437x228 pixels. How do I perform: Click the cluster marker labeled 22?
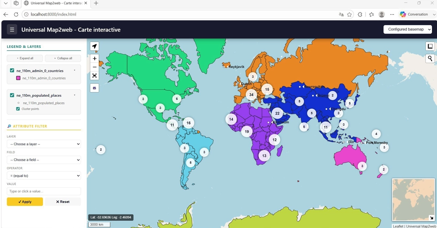tap(277, 113)
